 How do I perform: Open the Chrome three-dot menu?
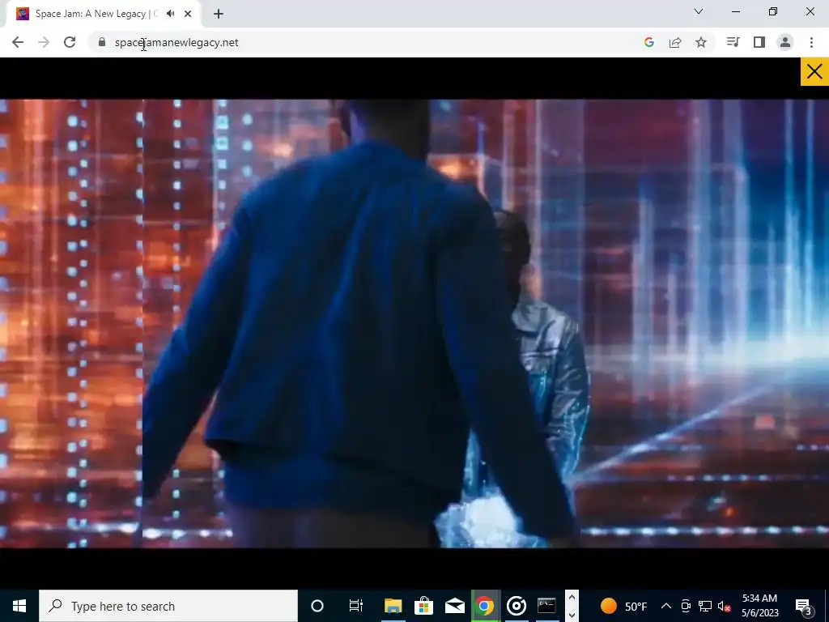point(811,42)
